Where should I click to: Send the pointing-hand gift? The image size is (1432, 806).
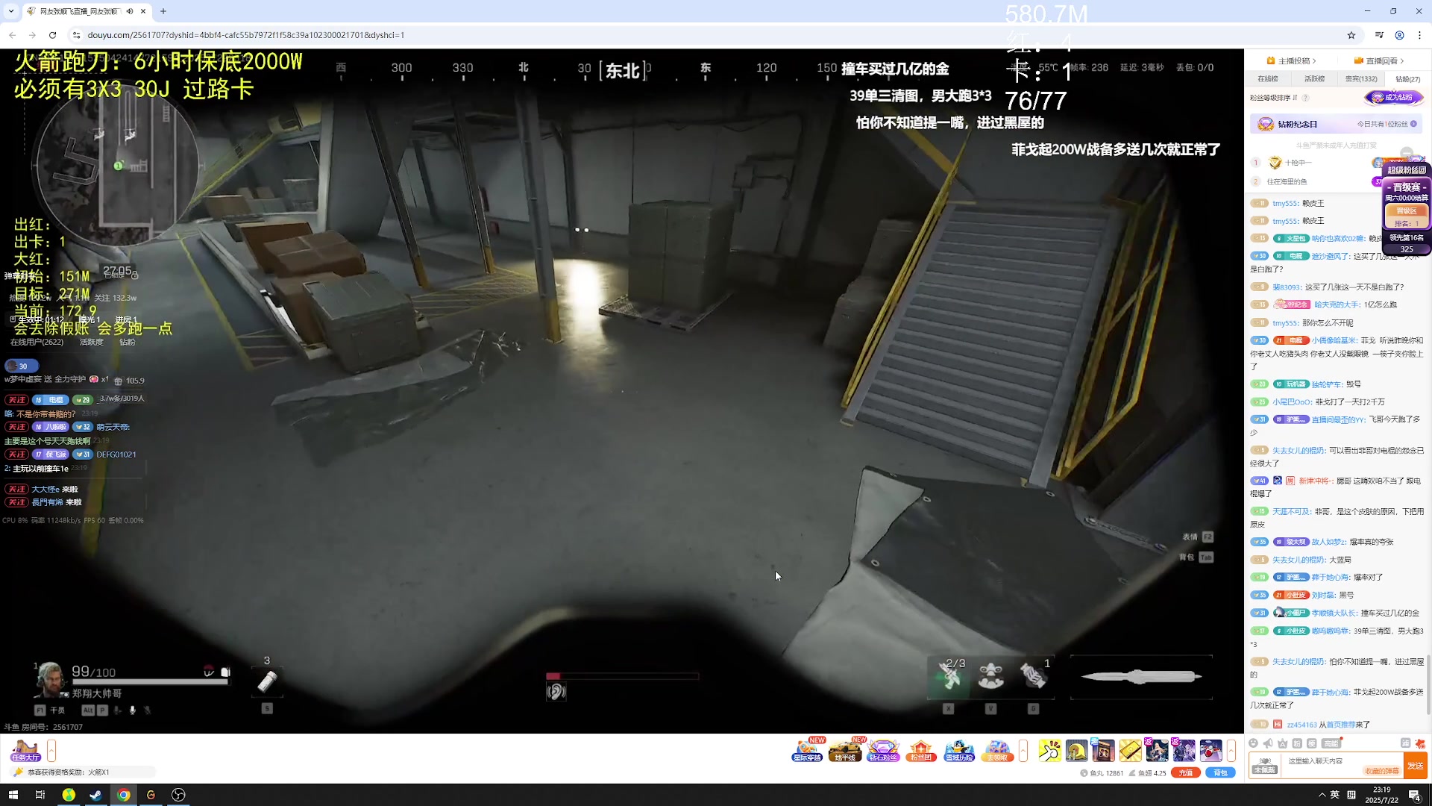(1049, 750)
